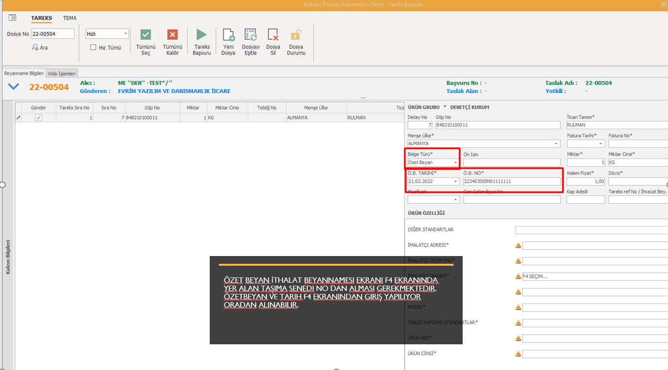Viewport: 668px width, 370px height.
Task: Collapse header with the blue chevron
Action: click(13, 87)
